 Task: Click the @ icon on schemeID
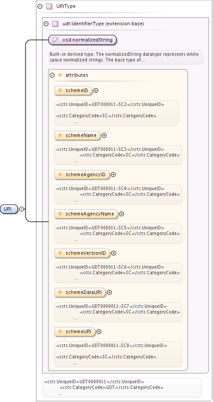(60, 91)
